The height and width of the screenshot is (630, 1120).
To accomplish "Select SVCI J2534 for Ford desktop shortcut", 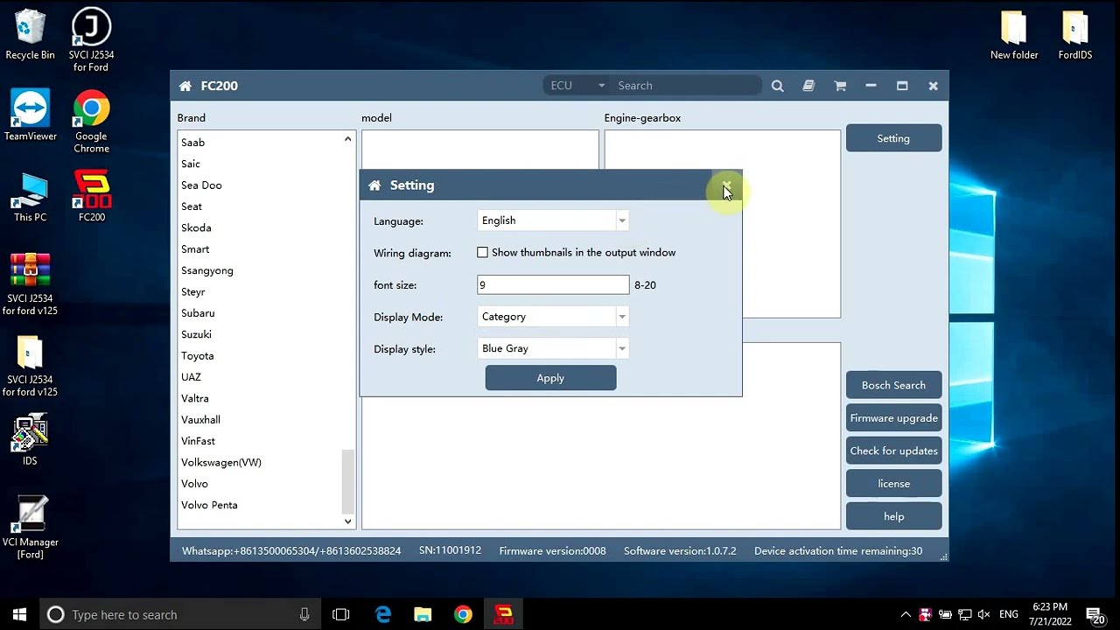I will click(x=91, y=40).
